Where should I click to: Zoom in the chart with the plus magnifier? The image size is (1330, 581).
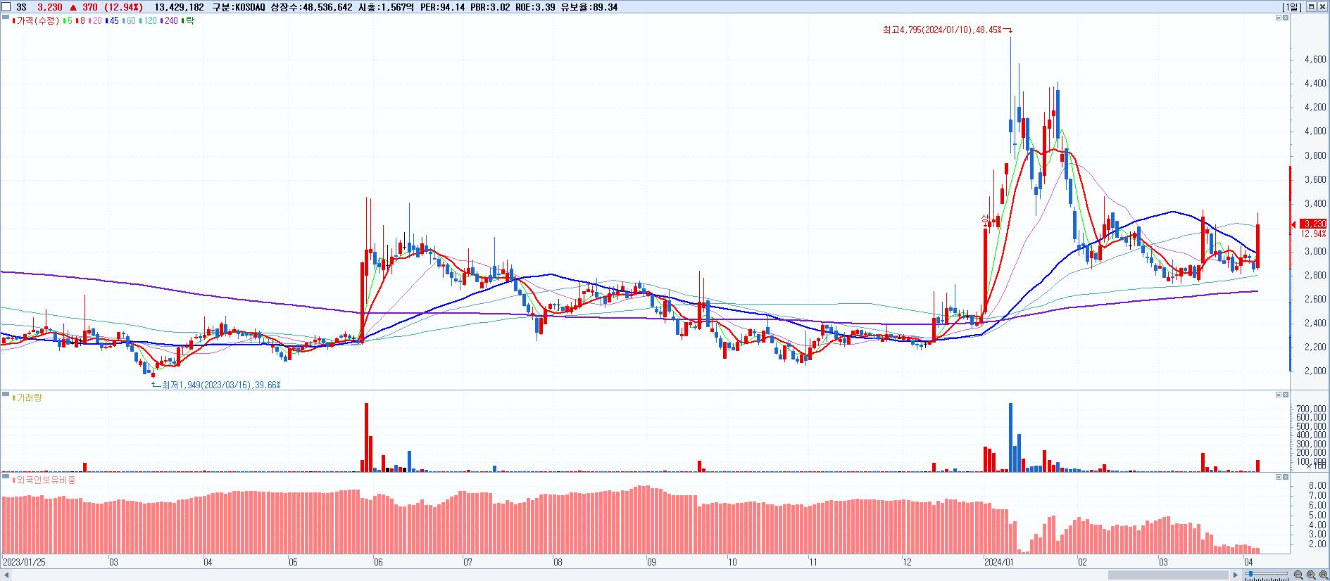click(1311, 575)
